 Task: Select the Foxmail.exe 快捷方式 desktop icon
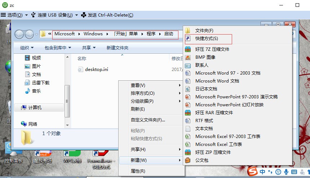coord(101,160)
